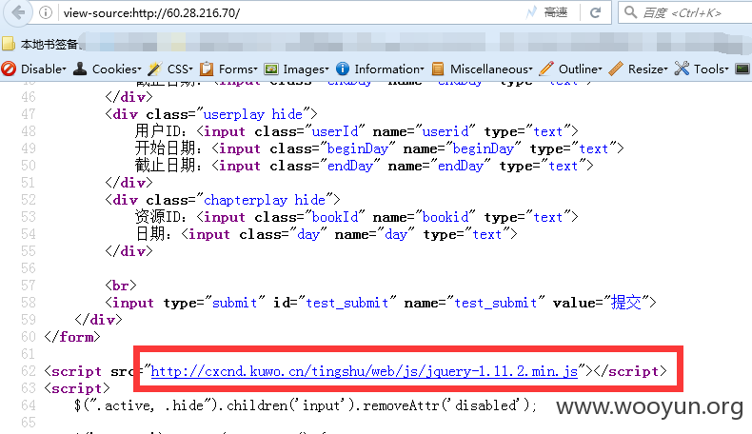Screen dimensions: 752x434
Task: Go back using the back arrow button
Action: pos(18,12)
